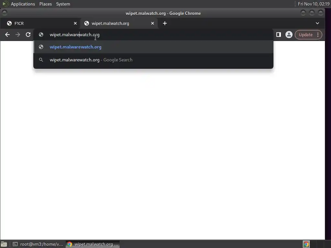Viewport: 331px width, 248px height.
Task: Click the globe icon in address bar
Action: (x=41, y=35)
